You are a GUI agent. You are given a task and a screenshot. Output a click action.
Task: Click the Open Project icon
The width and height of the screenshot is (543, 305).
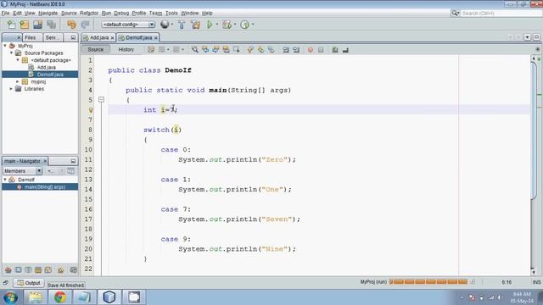[37, 25]
